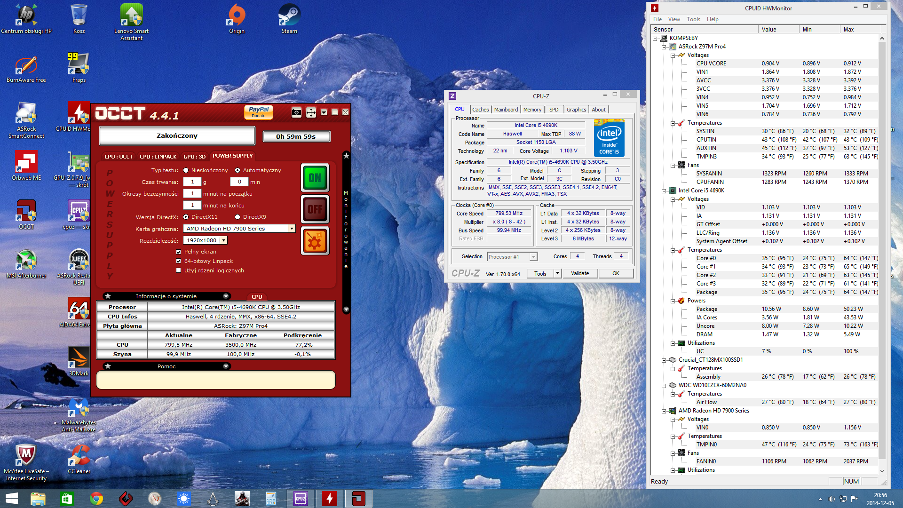Open Steam desktop shortcut
Viewport: 903px width, 508px height.
(x=289, y=19)
